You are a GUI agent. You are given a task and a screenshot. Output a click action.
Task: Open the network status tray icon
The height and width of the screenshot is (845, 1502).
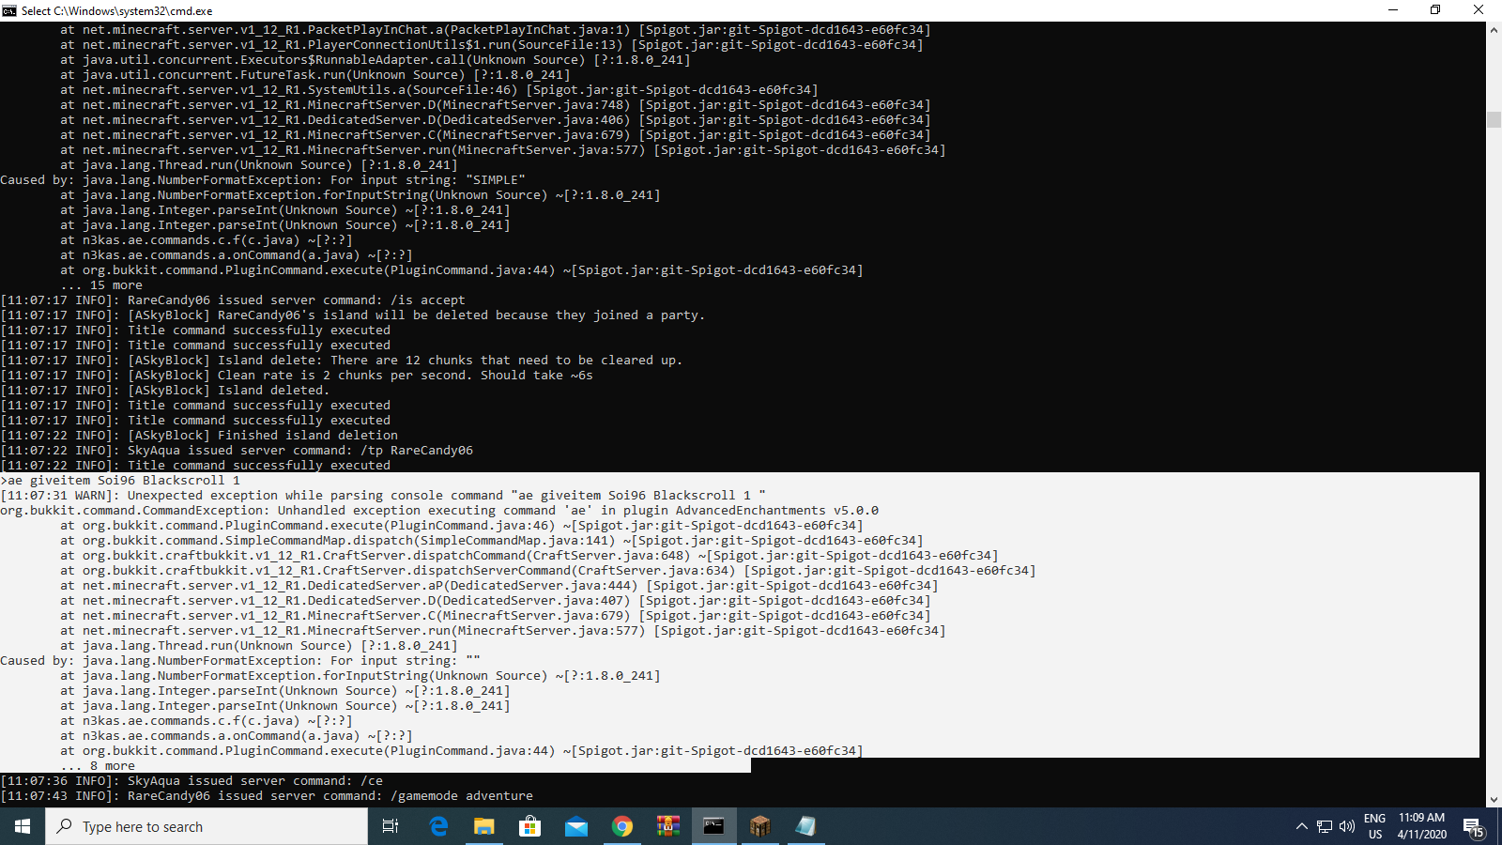[x=1325, y=826]
